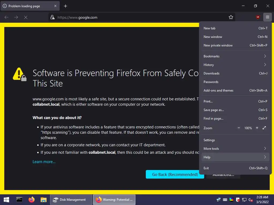
Task: Open File Explorer from the taskbar
Action: (x=44, y=200)
